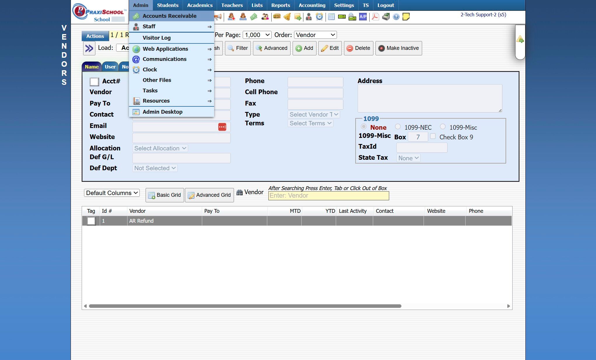Open the PDF icon in toolbar

click(x=375, y=17)
